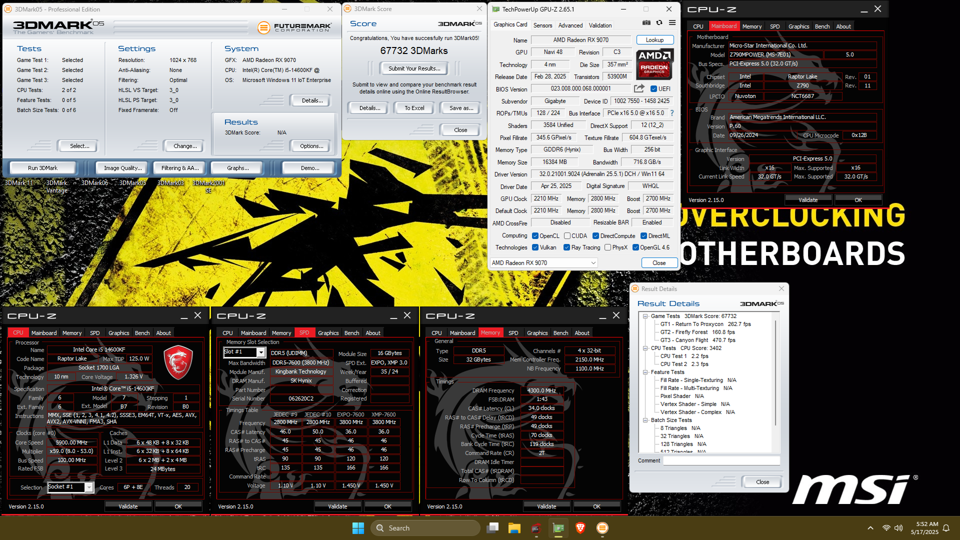Collapse the Game Tests tree node
Screen dimensions: 960x540
click(645, 316)
